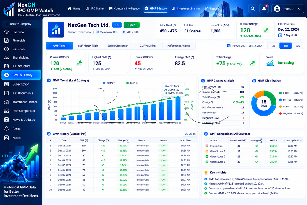Screen dimensions: 307x205
Task: Click the News & Updates sidebar icon
Action: [x=7, y=120]
